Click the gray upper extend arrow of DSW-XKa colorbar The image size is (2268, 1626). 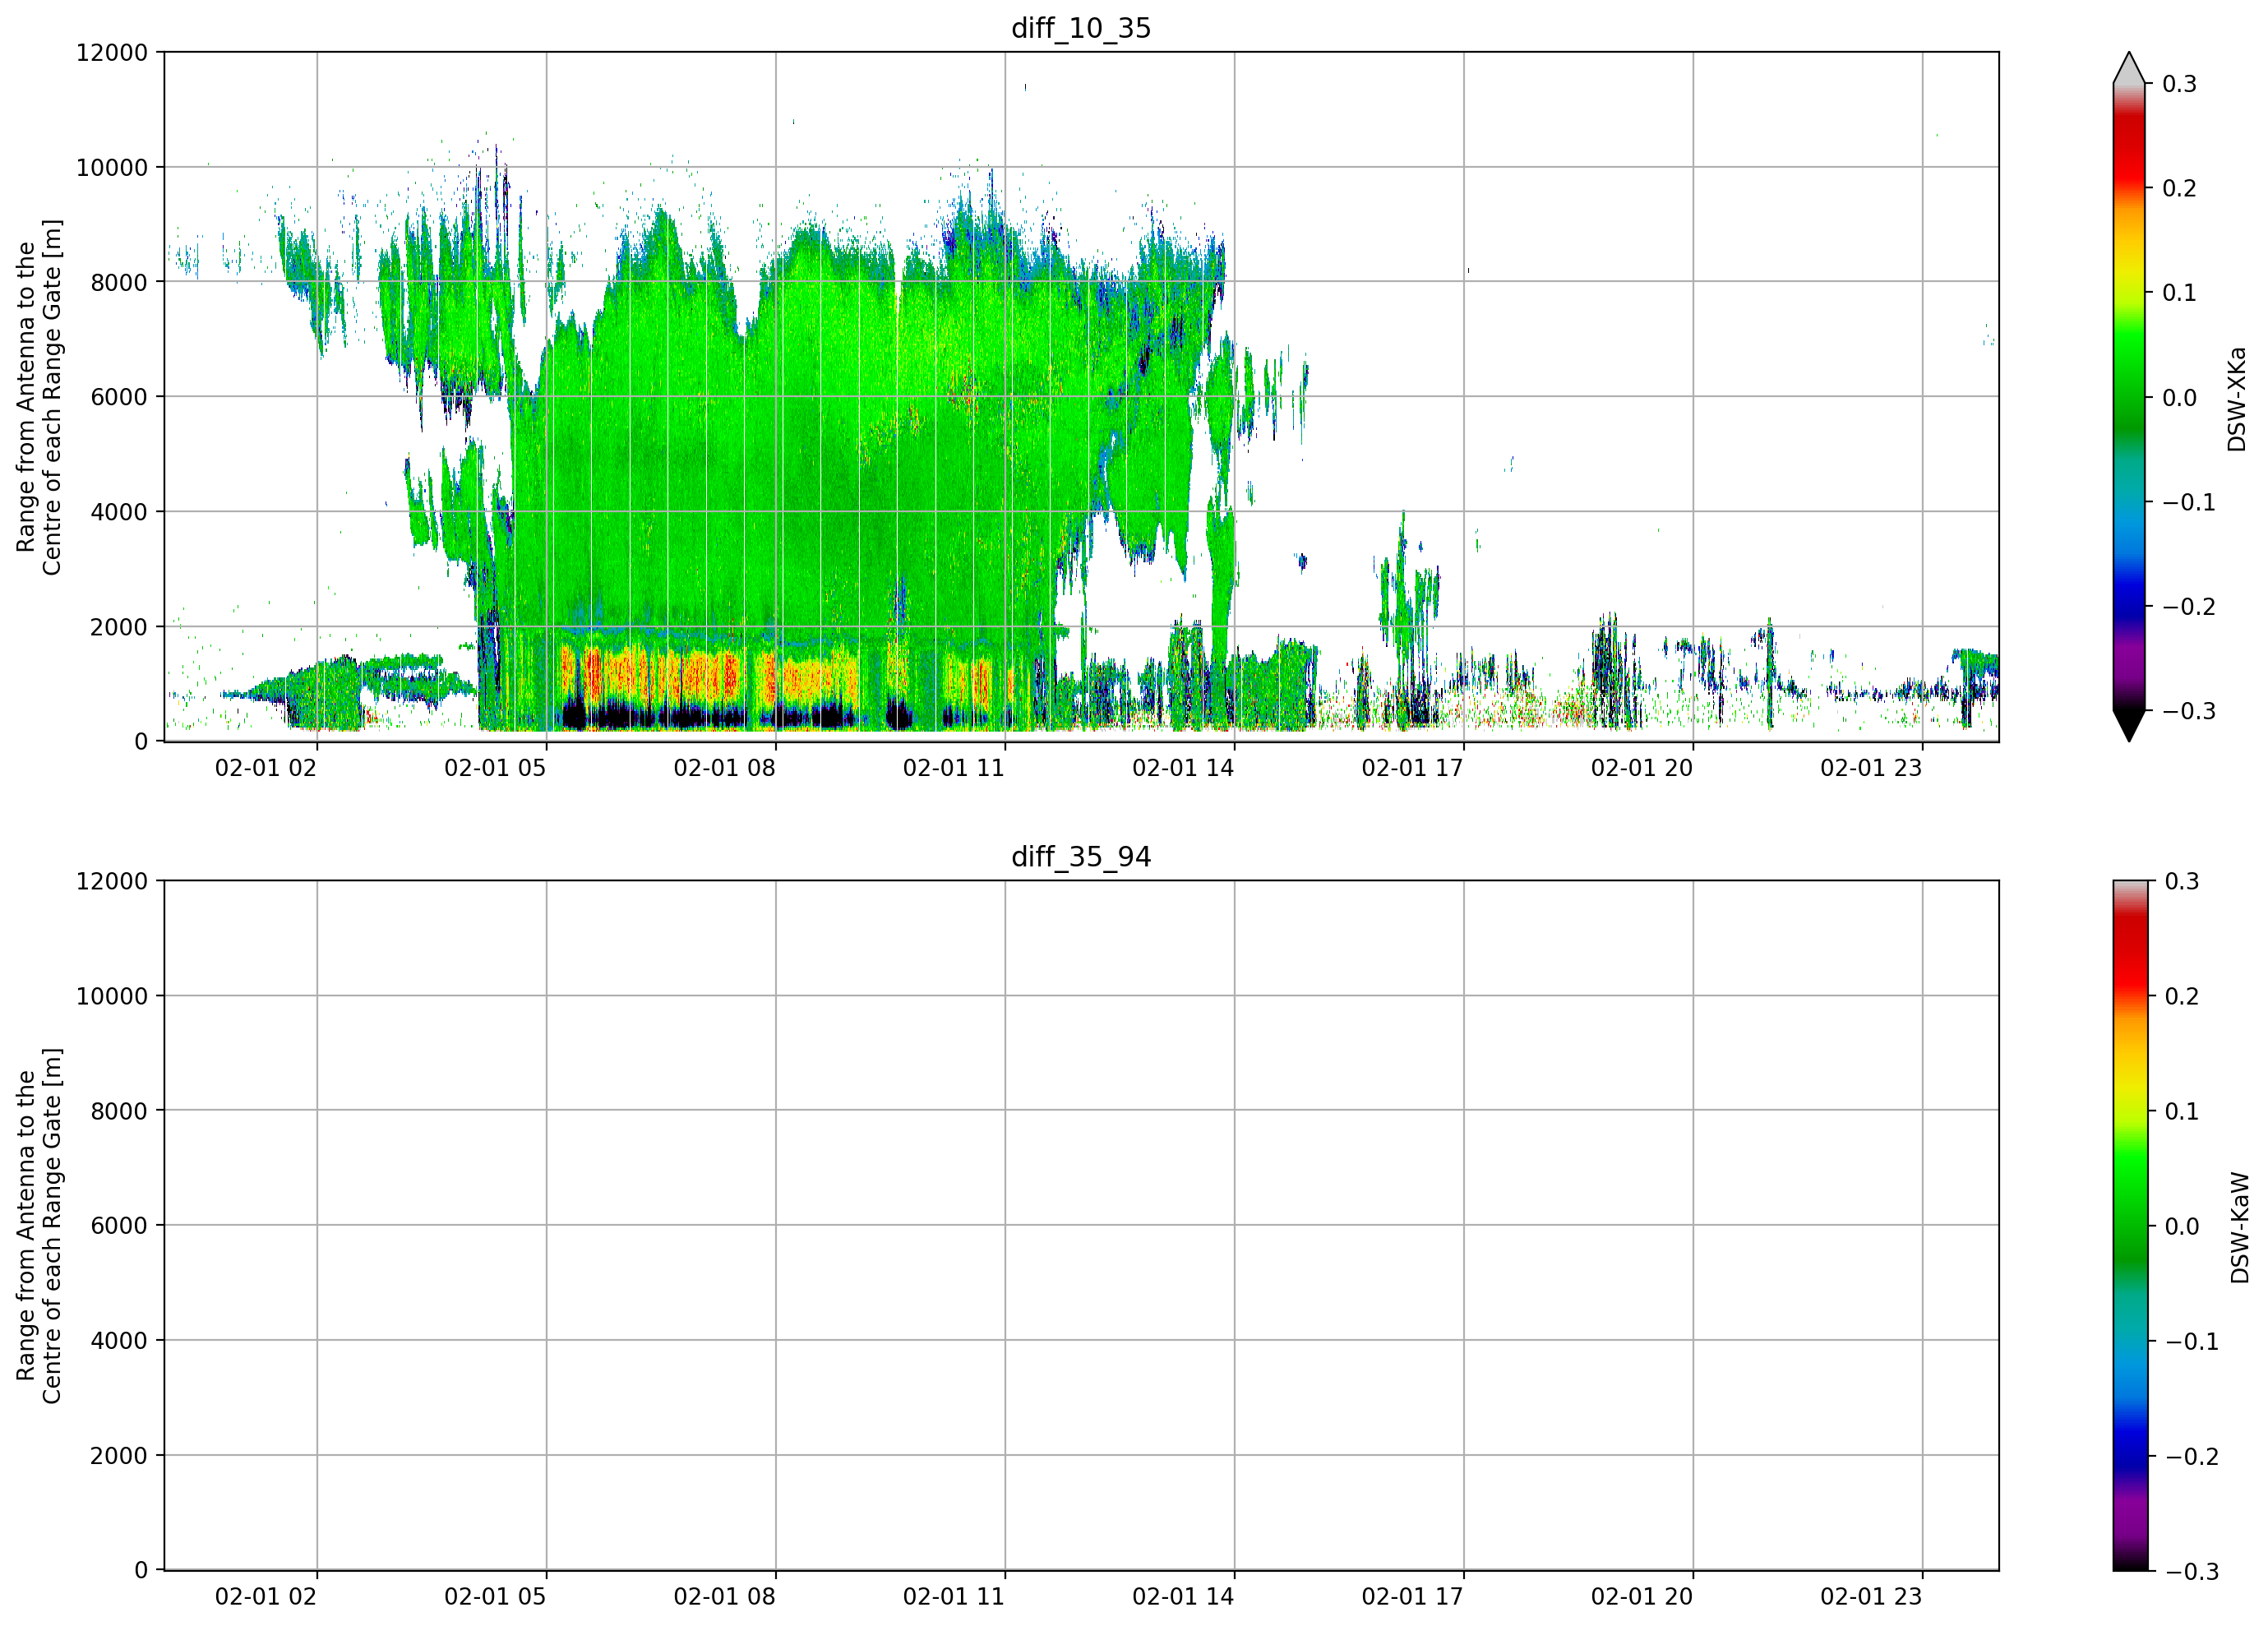pyautogui.click(x=2129, y=68)
